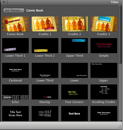Image resolution: width=123 pixels, height=130 pixels.
Task: Pick the Lower title thumbnail
Action: 75,70
